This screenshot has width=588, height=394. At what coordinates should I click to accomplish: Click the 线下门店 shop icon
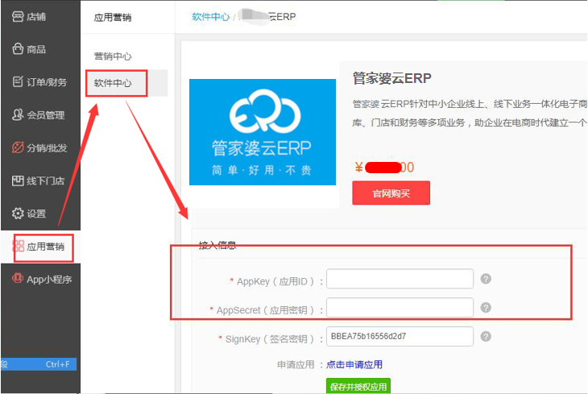coord(18,180)
